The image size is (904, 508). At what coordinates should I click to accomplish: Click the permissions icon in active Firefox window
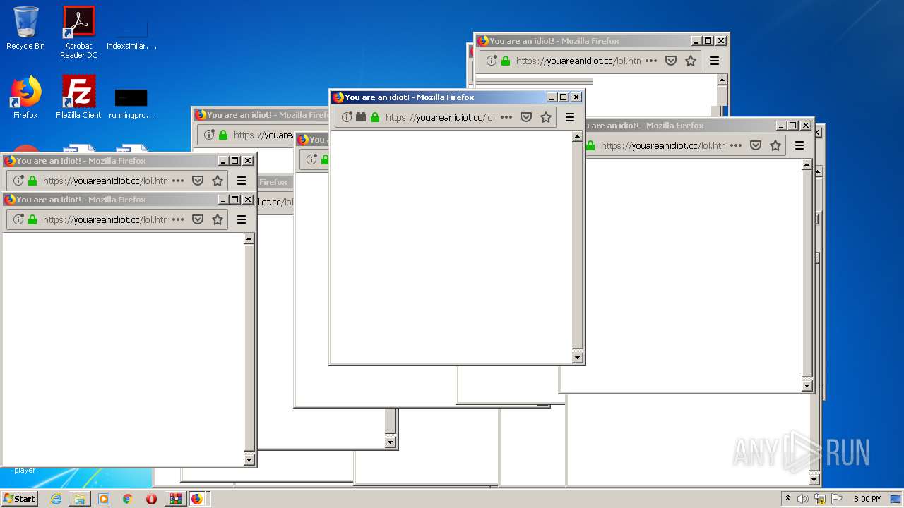pyautogui.click(x=361, y=117)
